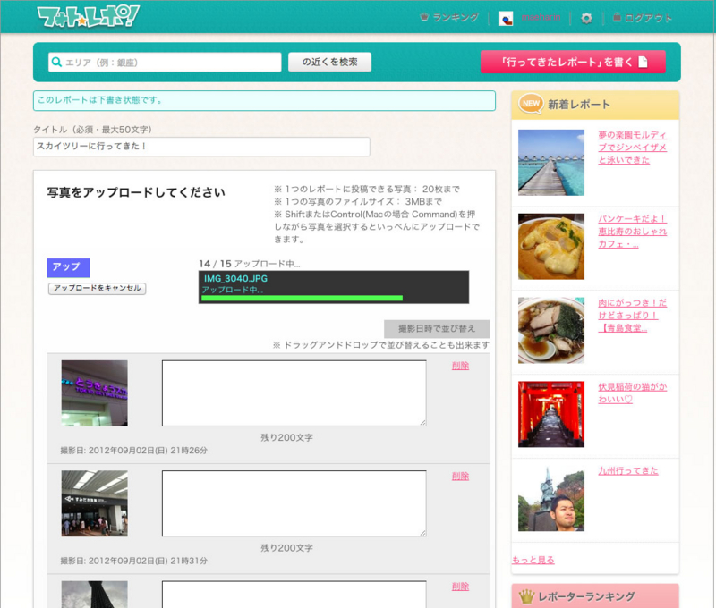Click the blue アップ upload button
Screen dimensions: 716x608
pyautogui.click(x=68, y=267)
